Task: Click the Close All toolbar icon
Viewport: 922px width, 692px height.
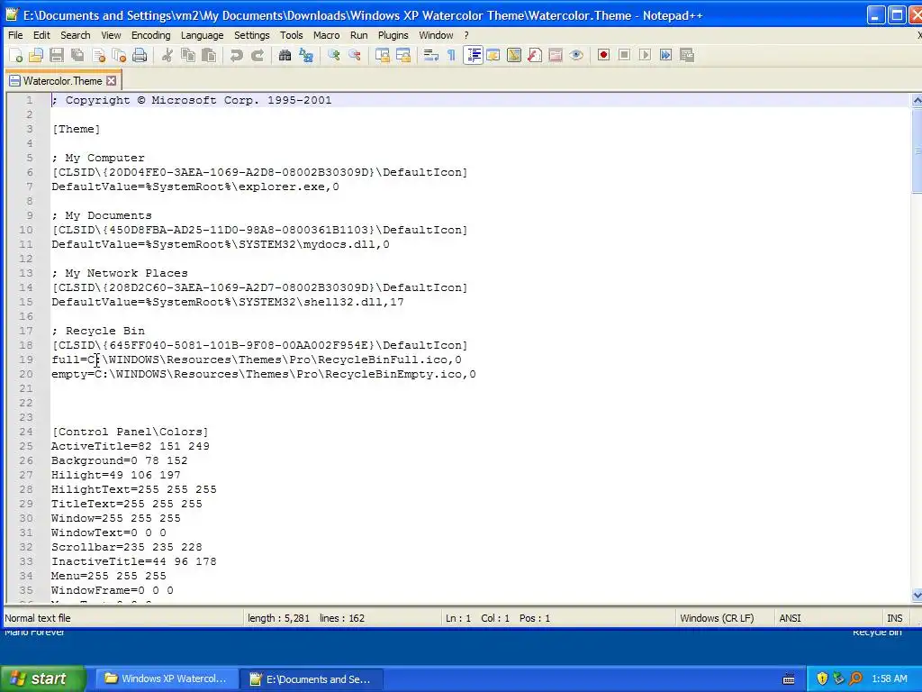Action: (119, 55)
